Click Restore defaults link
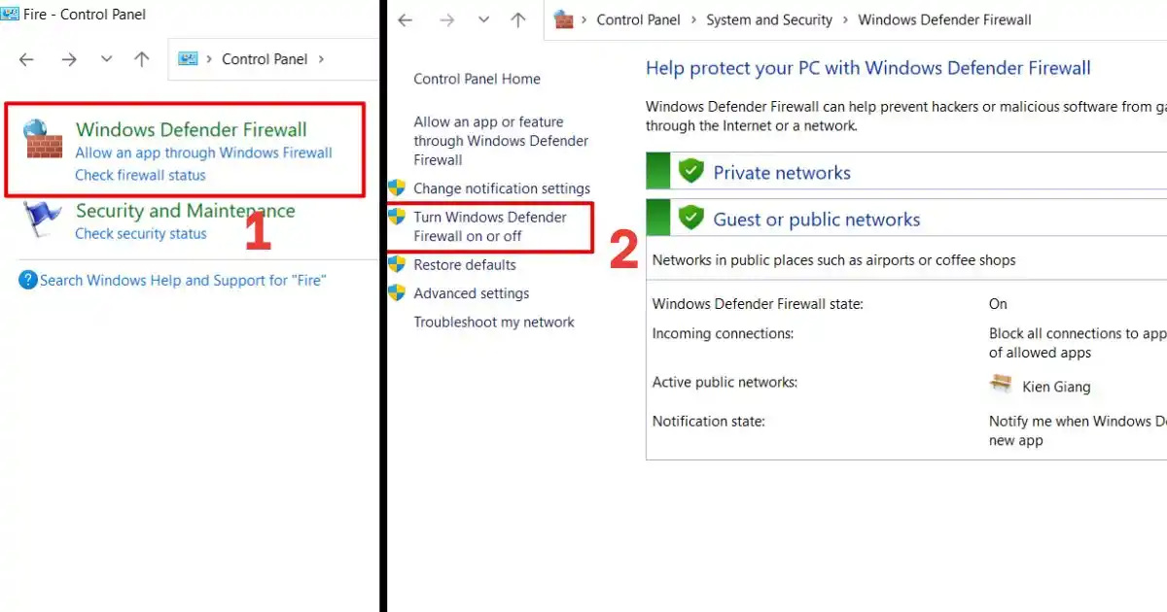1167x612 pixels. click(465, 265)
